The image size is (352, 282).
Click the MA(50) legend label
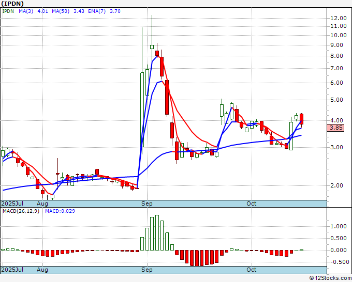tap(61, 11)
